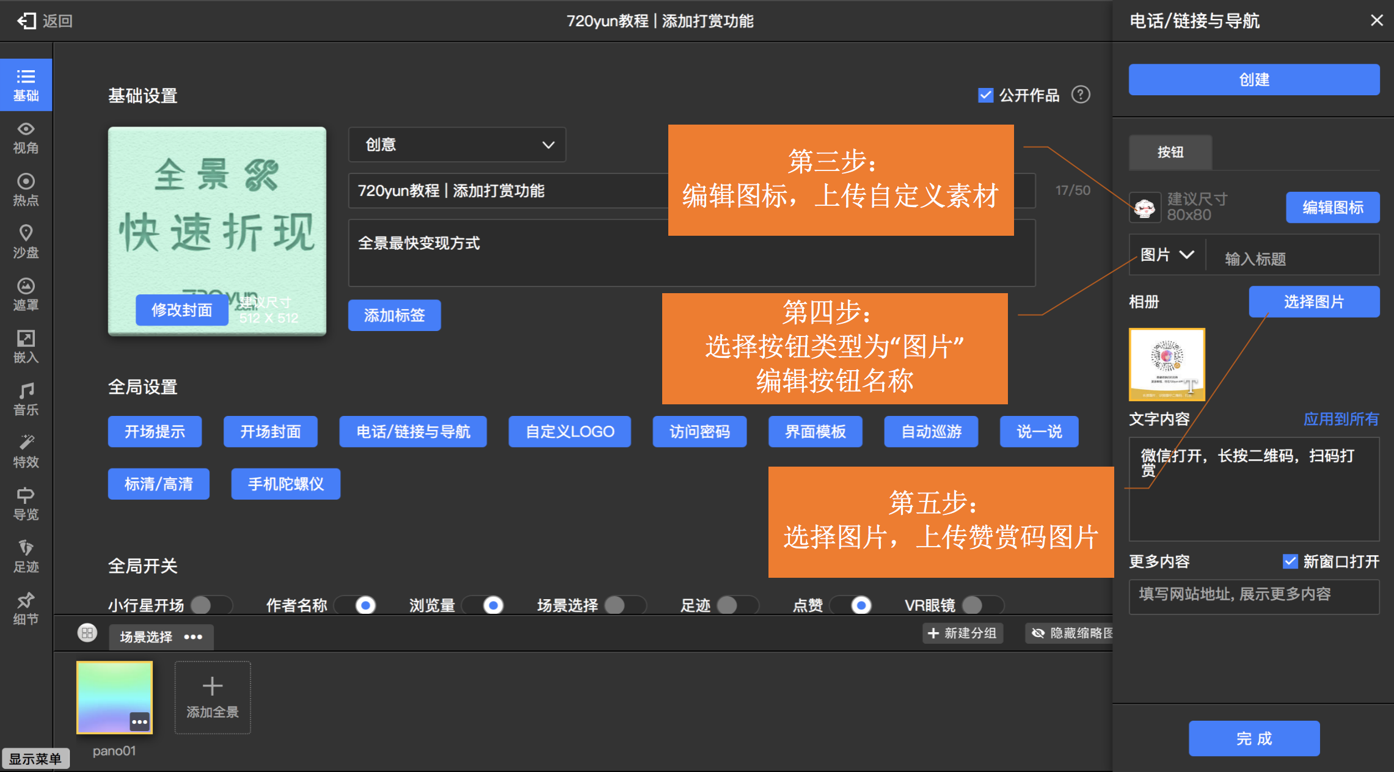Click the 电话/链接与导航 button
The height and width of the screenshot is (772, 1394).
pyautogui.click(x=413, y=432)
